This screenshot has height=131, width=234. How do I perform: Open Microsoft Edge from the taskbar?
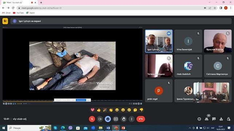pos(63,128)
